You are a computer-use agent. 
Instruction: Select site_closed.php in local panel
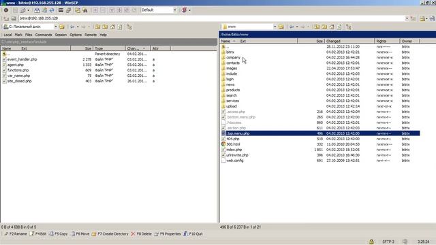[x=19, y=81]
